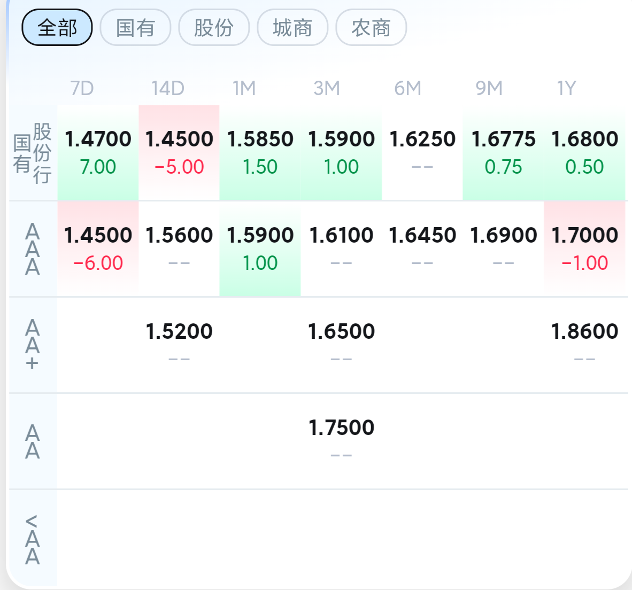The width and height of the screenshot is (632, 590).
Task: Switch to the 国有 filter tab
Action: pyautogui.click(x=135, y=27)
